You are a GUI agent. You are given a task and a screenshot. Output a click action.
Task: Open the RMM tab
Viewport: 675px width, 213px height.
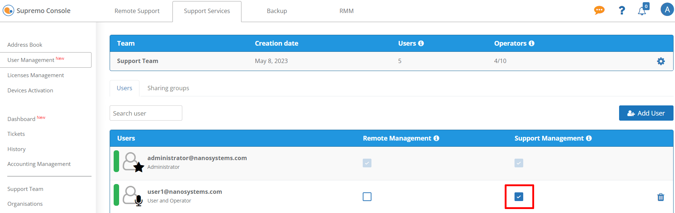346,11
